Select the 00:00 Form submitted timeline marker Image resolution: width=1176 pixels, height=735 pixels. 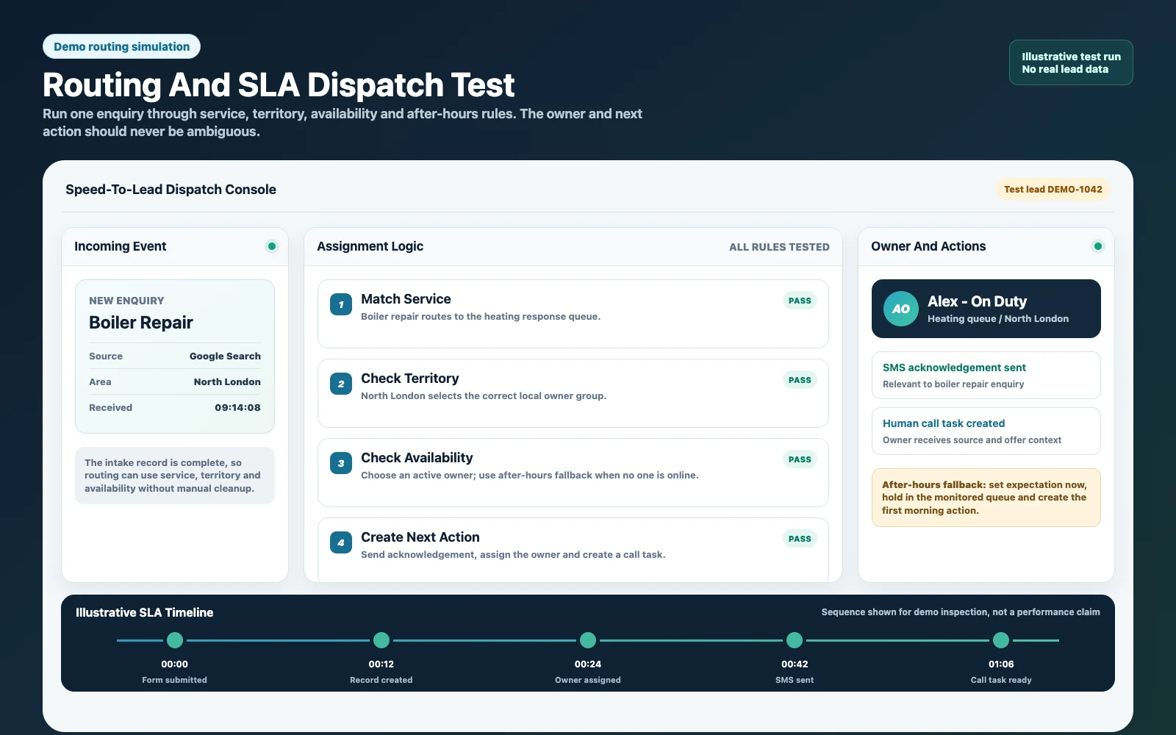pyautogui.click(x=175, y=640)
